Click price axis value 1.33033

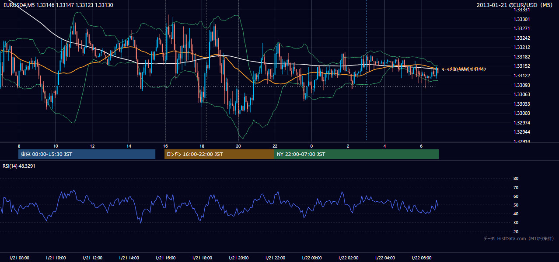522,104
